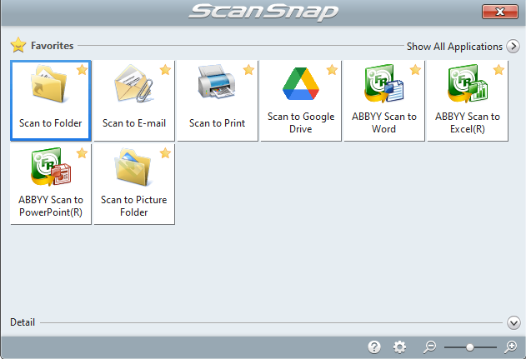Select ABBYY Scan to Word
Viewport: 526px width, 359px height.
coord(384,101)
